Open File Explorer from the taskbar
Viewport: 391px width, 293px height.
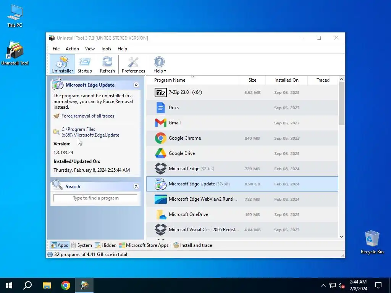[x=47, y=285]
